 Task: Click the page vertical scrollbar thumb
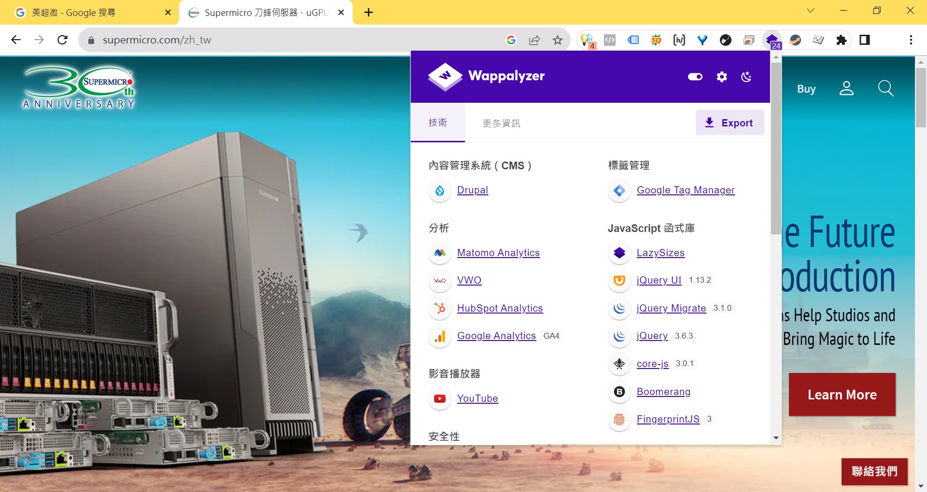click(x=921, y=97)
